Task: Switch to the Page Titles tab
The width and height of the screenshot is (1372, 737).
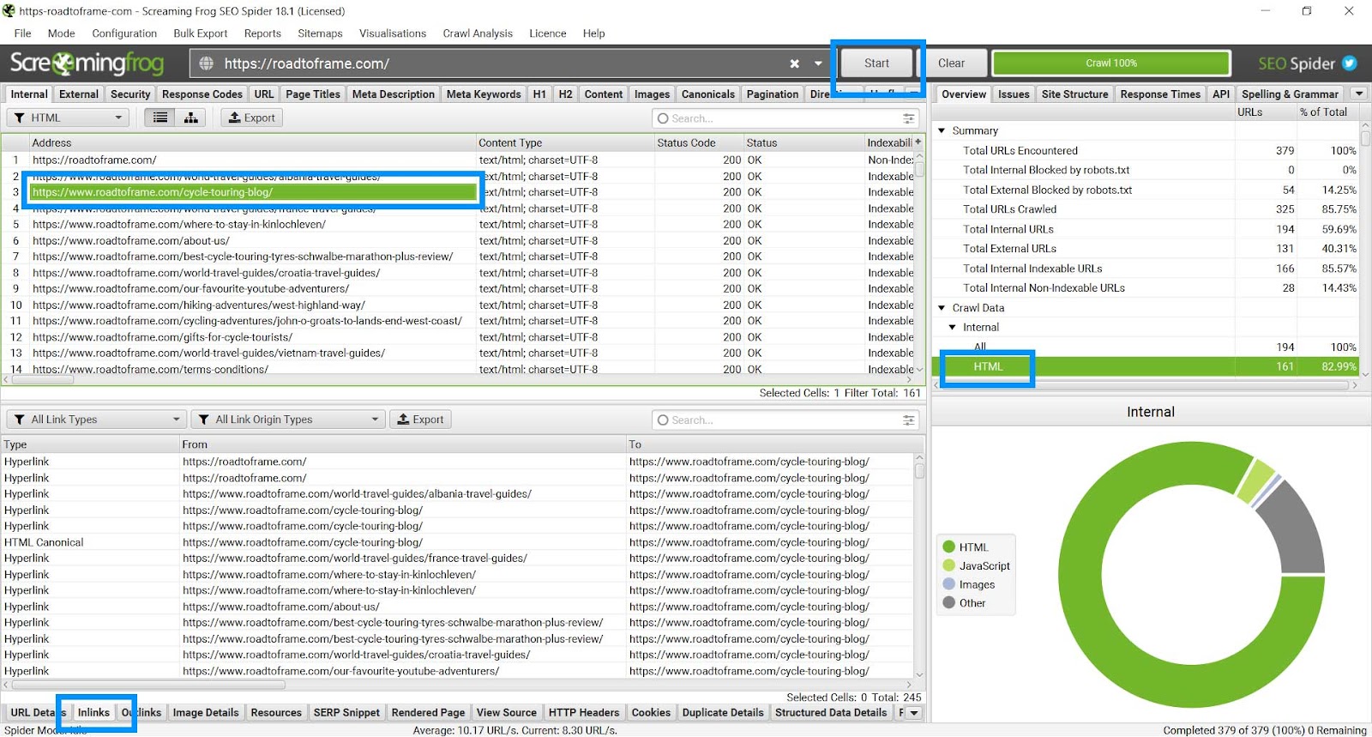Action: (313, 94)
